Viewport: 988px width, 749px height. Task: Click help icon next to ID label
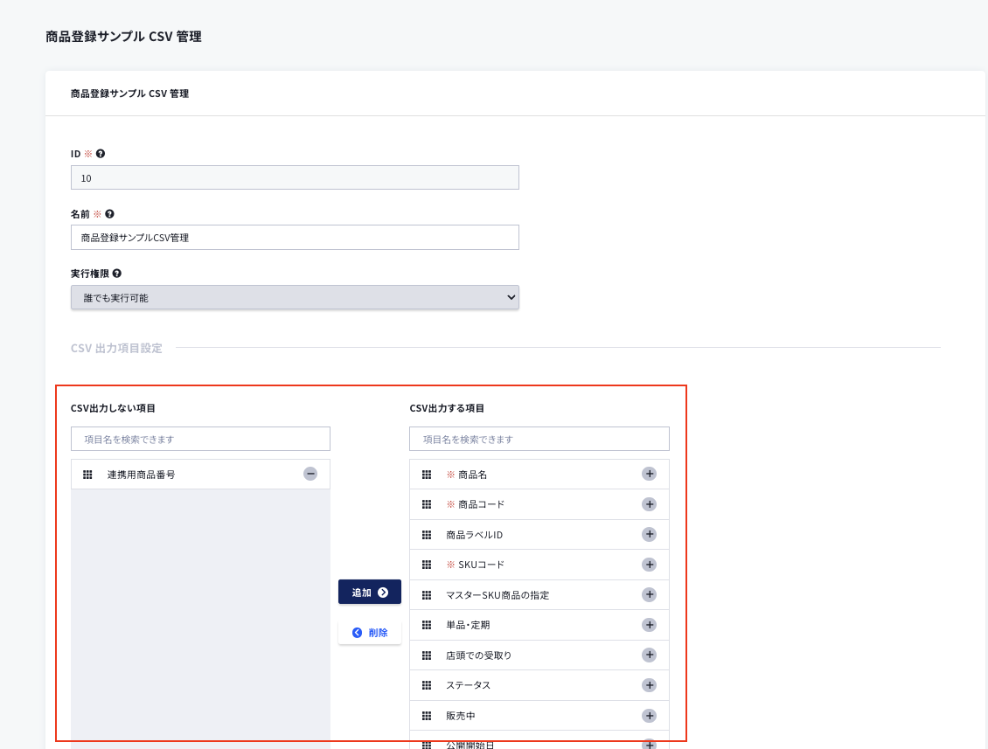[x=101, y=154]
